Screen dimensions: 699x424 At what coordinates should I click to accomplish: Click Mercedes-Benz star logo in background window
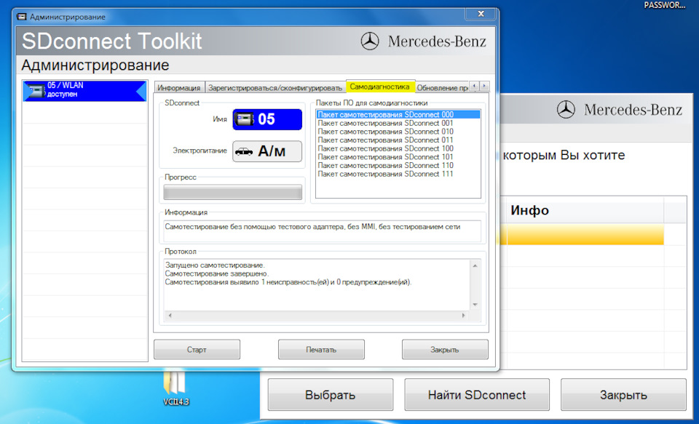pyautogui.click(x=566, y=110)
